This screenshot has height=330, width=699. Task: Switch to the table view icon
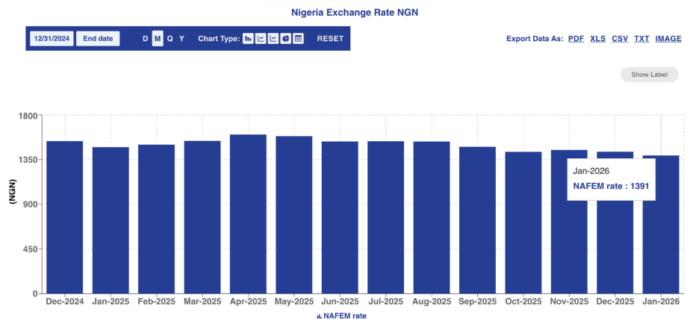(298, 39)
